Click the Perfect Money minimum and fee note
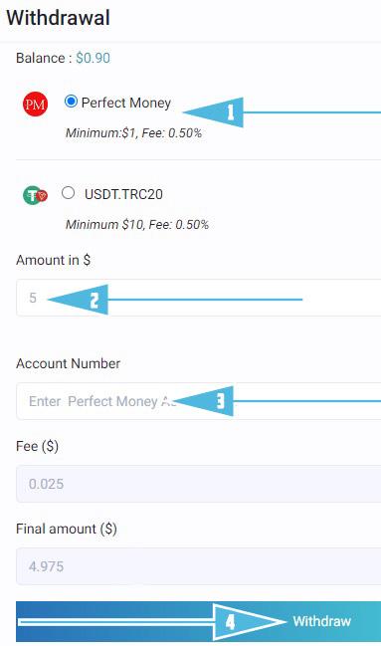 [x=134, y=133]
